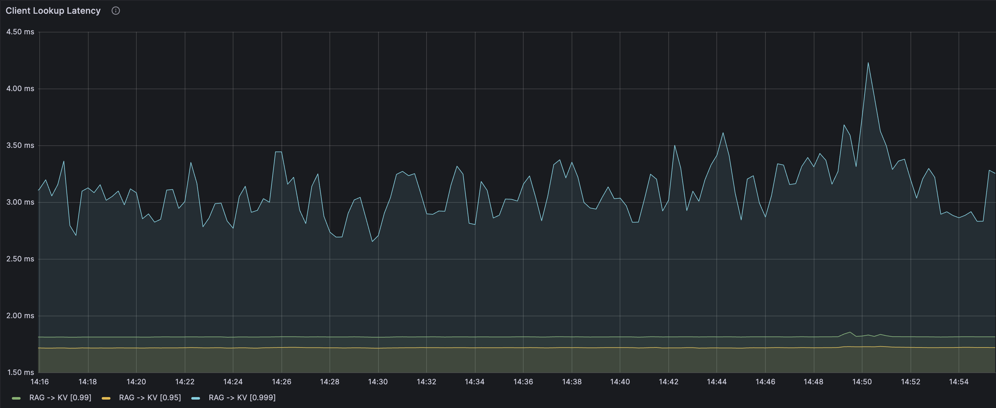996x408 pixels.
Task: Click the tallest blue spike just after 14:50
Action: coord(868,63)
